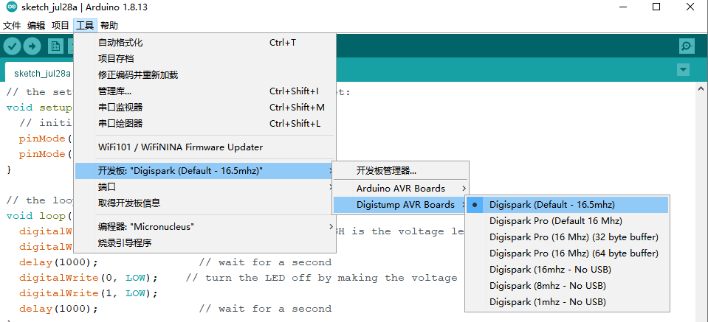Close the 工具 menu in the menu bar

pos(85,25)
